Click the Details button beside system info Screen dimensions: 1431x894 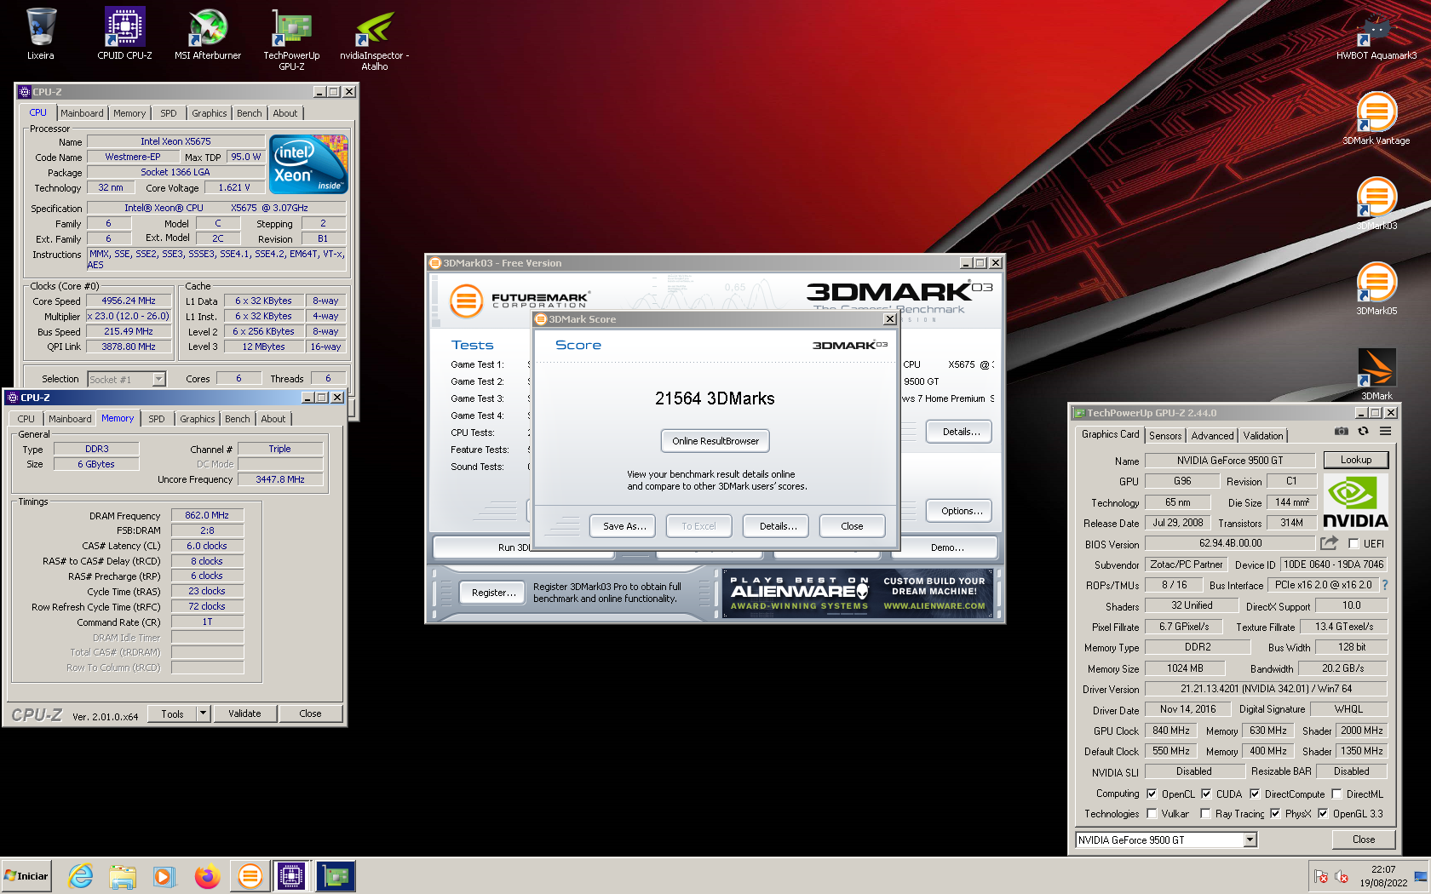tap(961, 432)
